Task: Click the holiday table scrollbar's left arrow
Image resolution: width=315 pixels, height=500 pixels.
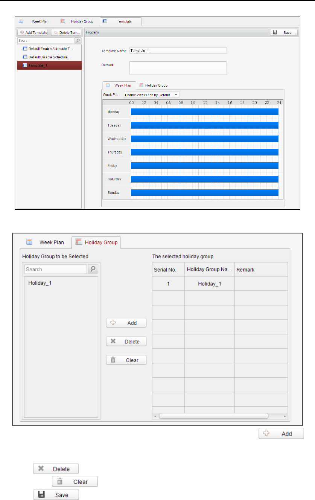Action: [x=155, y=416]
